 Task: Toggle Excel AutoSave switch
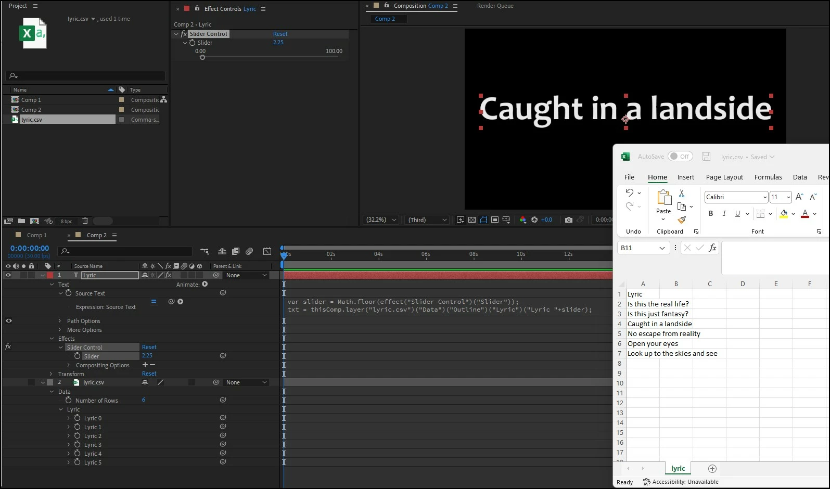click(680, 157)
